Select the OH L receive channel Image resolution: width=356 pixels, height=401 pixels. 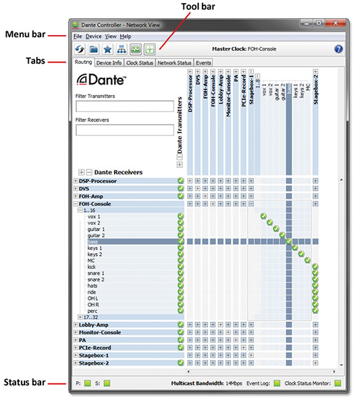pyautogui.click(x=93, y=299)
